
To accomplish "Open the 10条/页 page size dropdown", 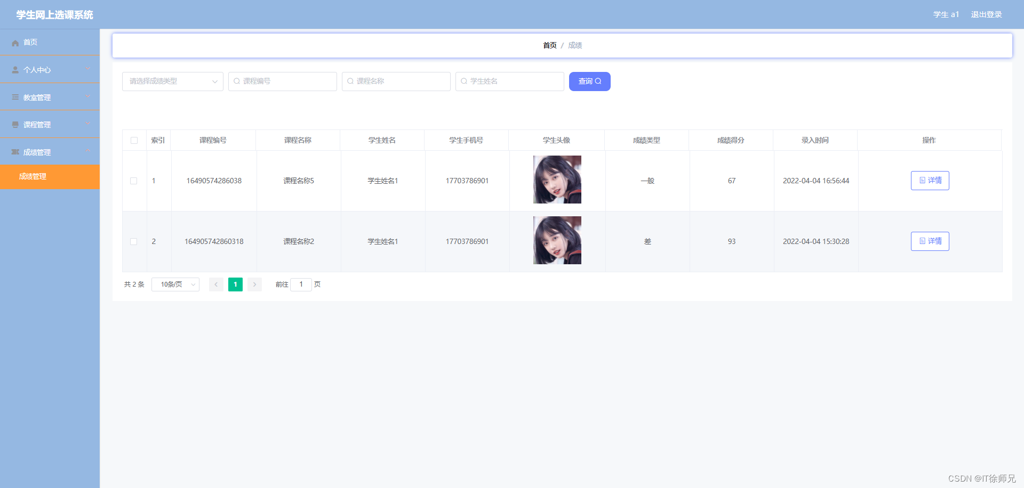I will point(175,284).
